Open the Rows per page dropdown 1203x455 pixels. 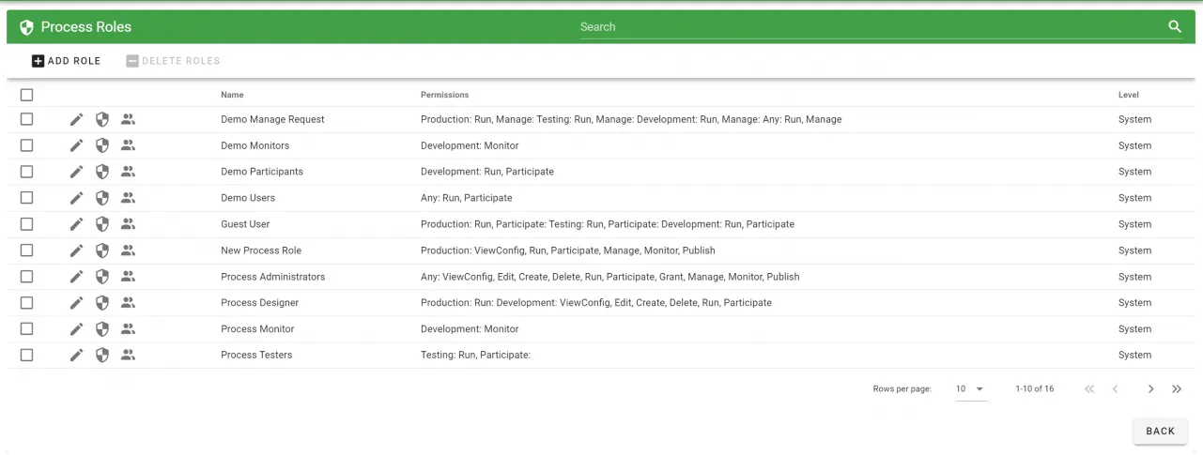pyautogui.click(x=970, y=389)
